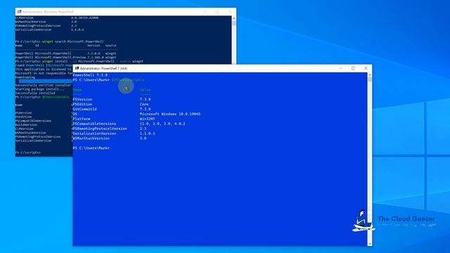Click 'PSCompatibleVersions' in the PowerShell 7 window
This screenshot has width=450, height=253.
point(94,124)
